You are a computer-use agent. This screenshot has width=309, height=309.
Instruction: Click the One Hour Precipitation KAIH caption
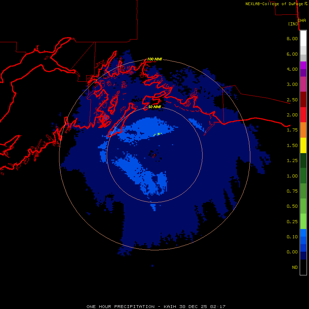[x=156, y=307]
